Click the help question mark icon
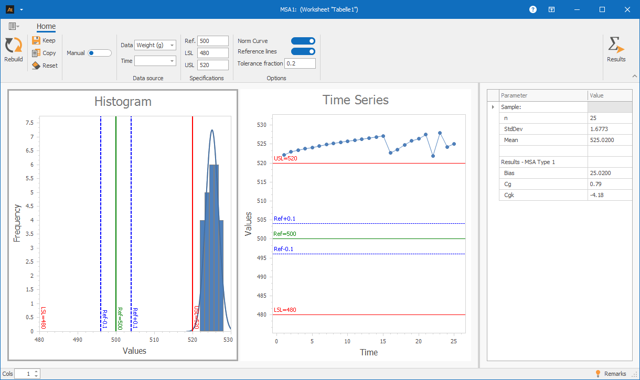Viewport: 640px width, 380px height. pos(533,9)
